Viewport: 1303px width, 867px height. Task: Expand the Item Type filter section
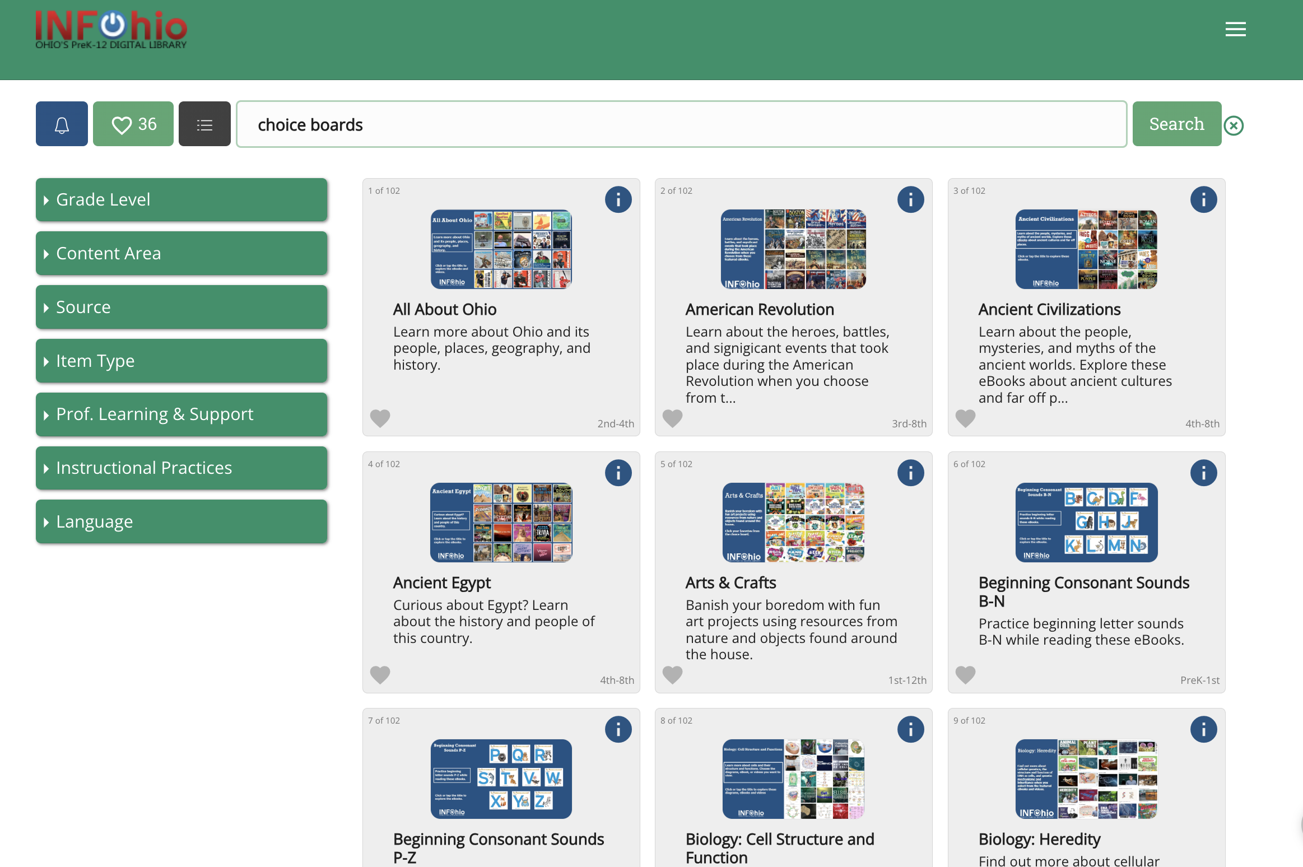[183, 360]
